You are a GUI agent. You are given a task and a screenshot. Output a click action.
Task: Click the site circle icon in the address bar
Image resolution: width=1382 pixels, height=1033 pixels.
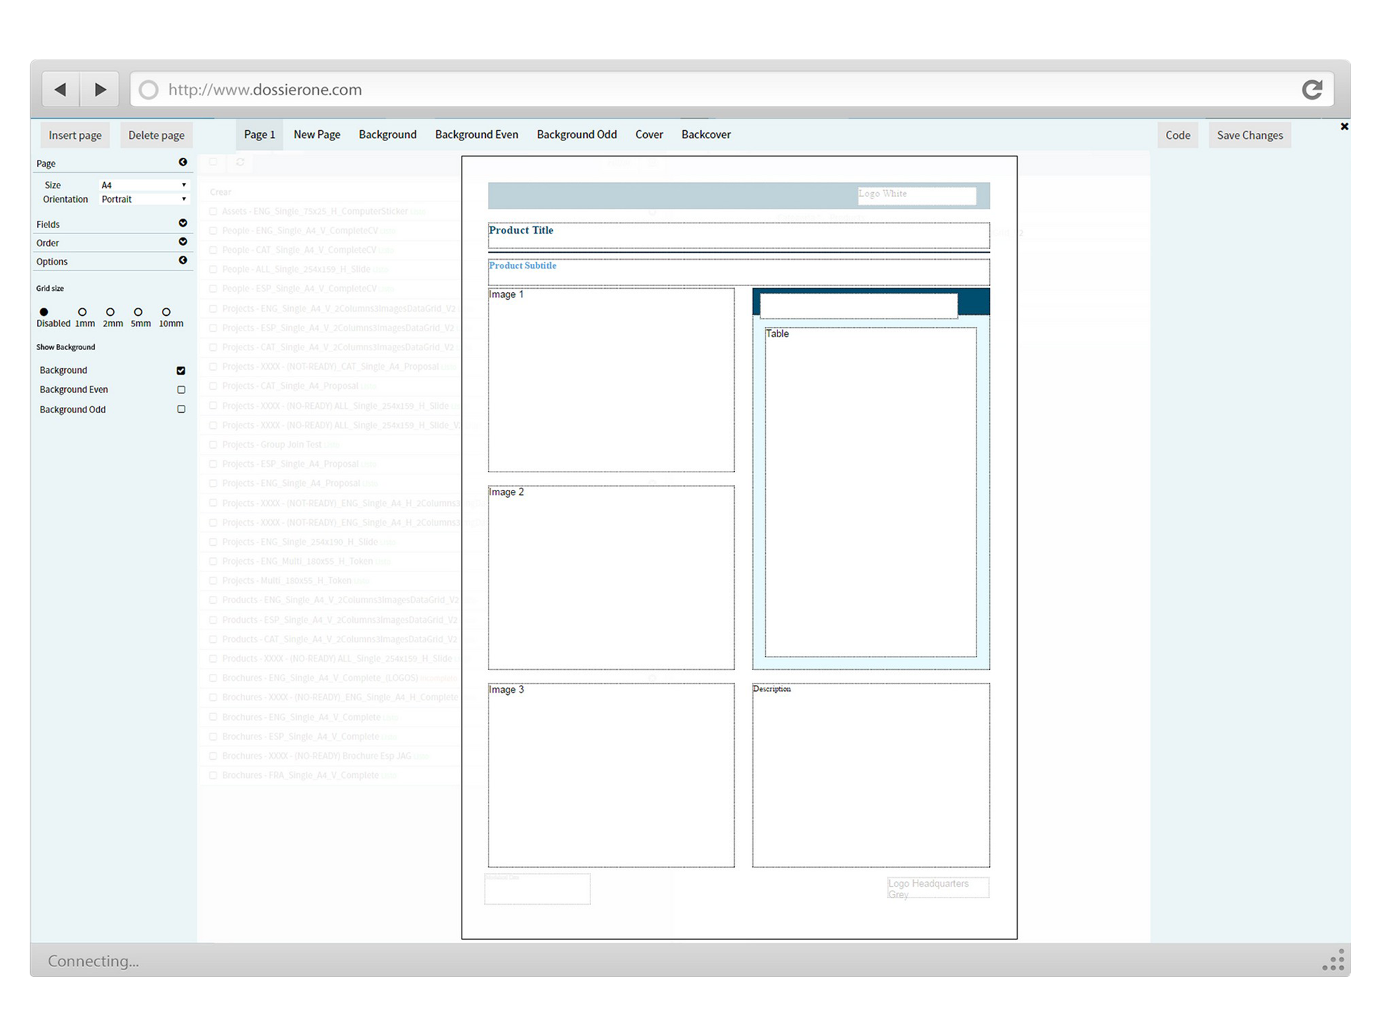coord(148,90)
